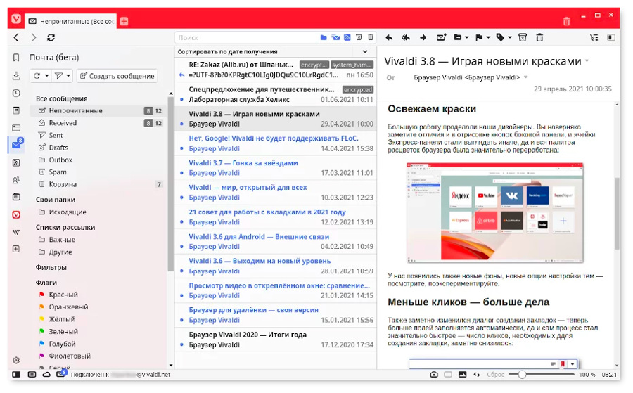Toggle message threading view

pyautogui.click(x=594, y=37)
